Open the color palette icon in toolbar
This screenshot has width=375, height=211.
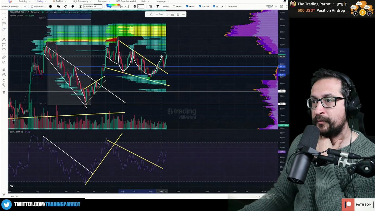pos(73,6)
